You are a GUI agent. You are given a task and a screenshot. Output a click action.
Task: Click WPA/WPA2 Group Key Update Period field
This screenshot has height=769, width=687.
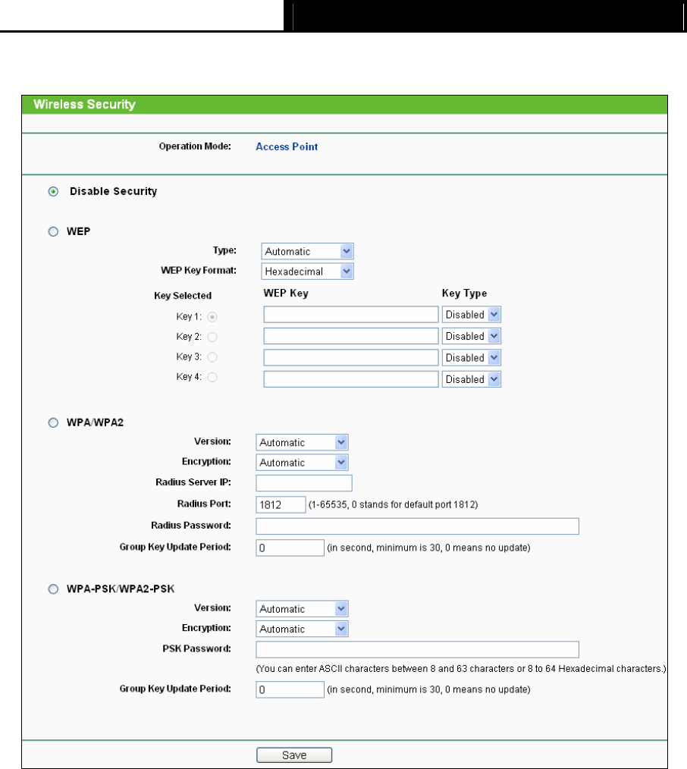click(x=290, y=548)
